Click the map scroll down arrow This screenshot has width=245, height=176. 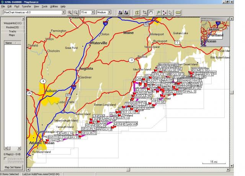(232, 166)
